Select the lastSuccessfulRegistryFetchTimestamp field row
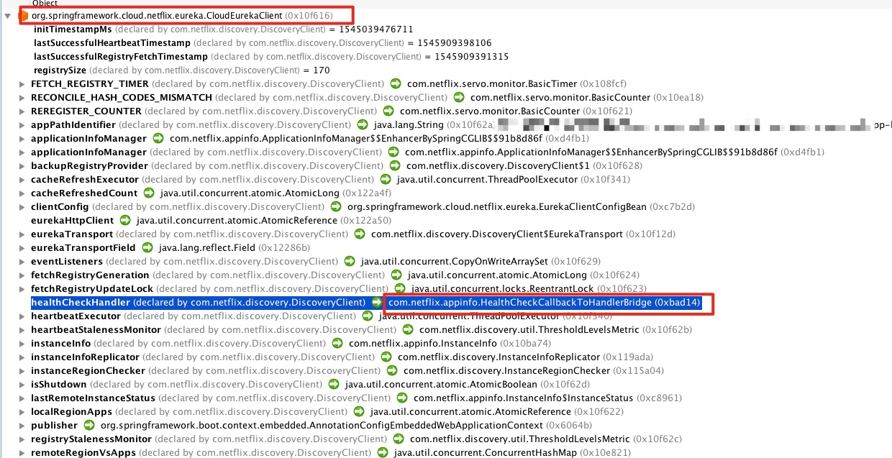 271,57
